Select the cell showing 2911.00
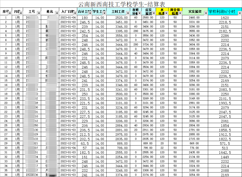The width and height of the screenshot is (242, 177). [149, 130]
